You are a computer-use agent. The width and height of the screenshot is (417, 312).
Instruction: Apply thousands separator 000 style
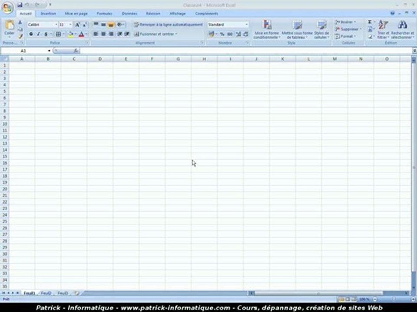click(230, 34)
